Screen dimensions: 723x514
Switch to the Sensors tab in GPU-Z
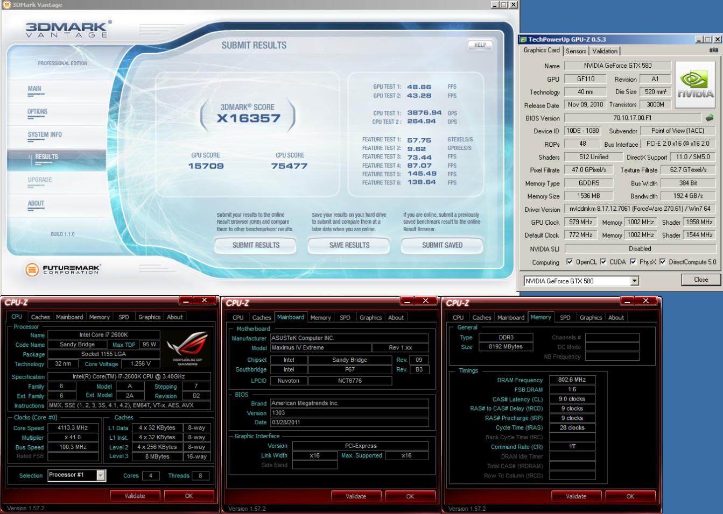point(576,51)
